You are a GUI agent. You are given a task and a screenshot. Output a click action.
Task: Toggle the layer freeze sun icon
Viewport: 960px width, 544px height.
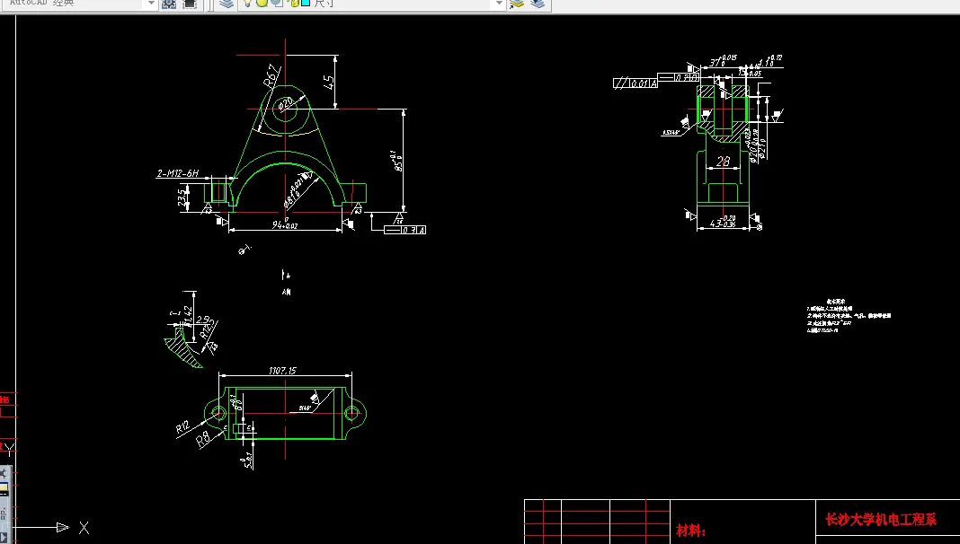point(262,3)
